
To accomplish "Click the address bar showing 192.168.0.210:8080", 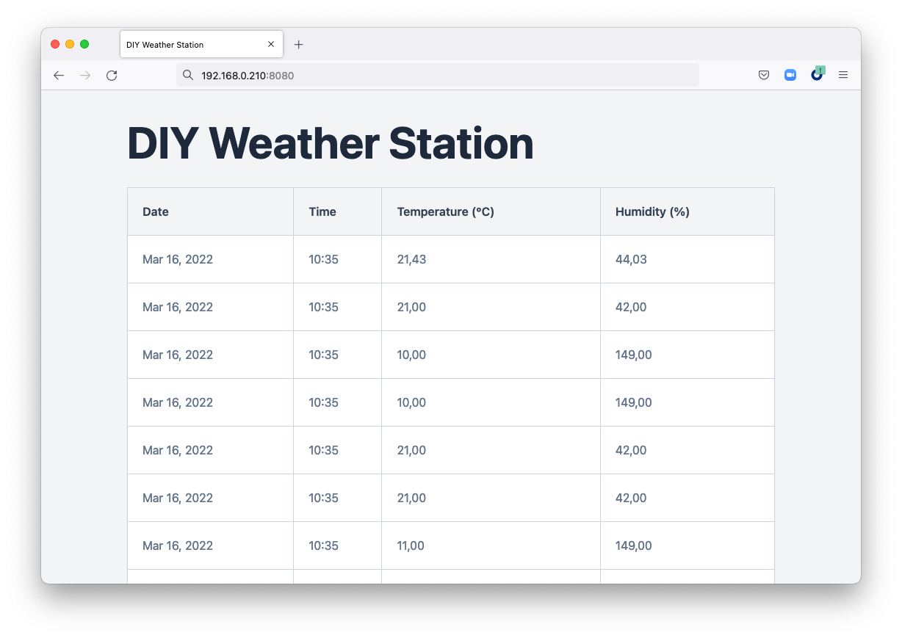I will (x=437, y=75).
